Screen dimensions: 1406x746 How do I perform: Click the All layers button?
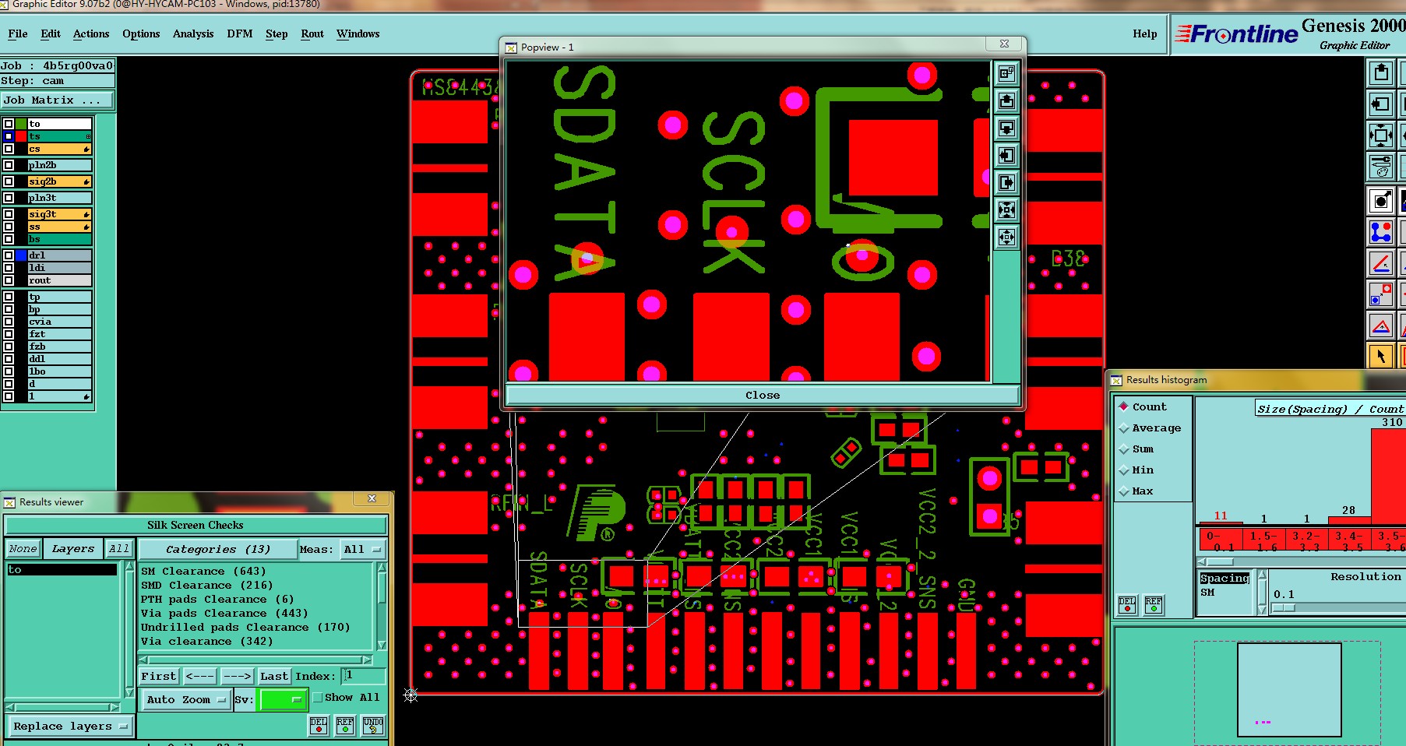tap(119, 549)
